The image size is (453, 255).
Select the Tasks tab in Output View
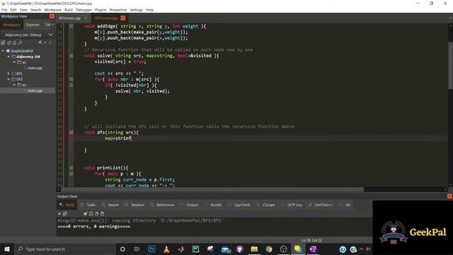88,205
